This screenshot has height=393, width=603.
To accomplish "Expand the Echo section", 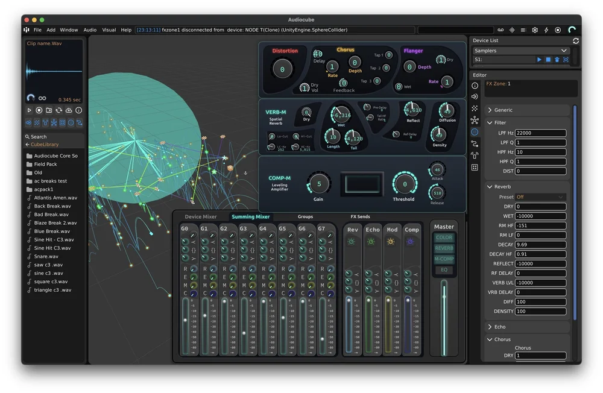I will 527,327.
